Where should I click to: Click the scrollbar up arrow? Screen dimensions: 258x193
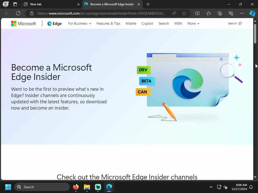tap(255, 21)
